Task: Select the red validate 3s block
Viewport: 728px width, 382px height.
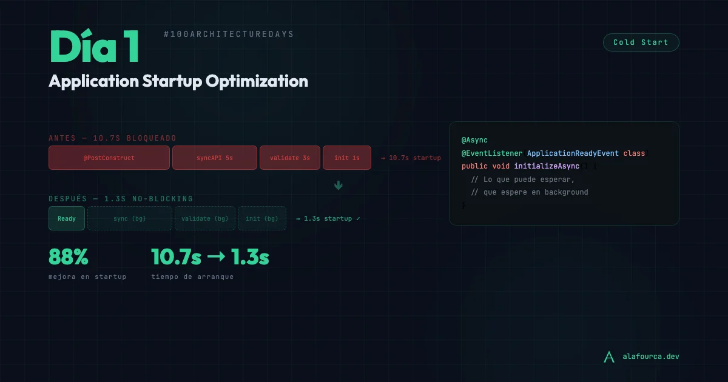Action: click(x=290, y=158)
